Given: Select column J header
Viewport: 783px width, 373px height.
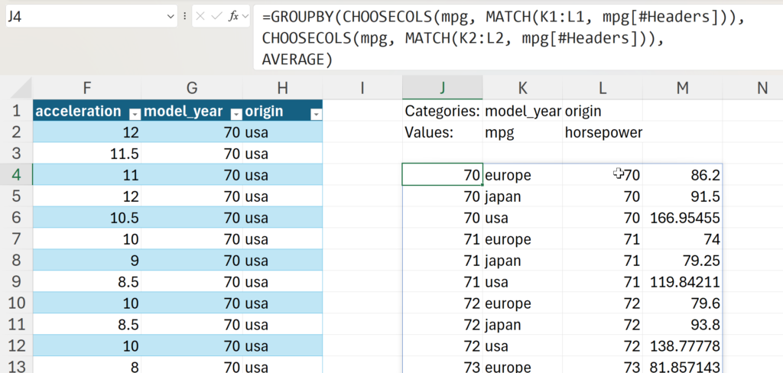Looking at the screenshot, I should pos(442,88).
